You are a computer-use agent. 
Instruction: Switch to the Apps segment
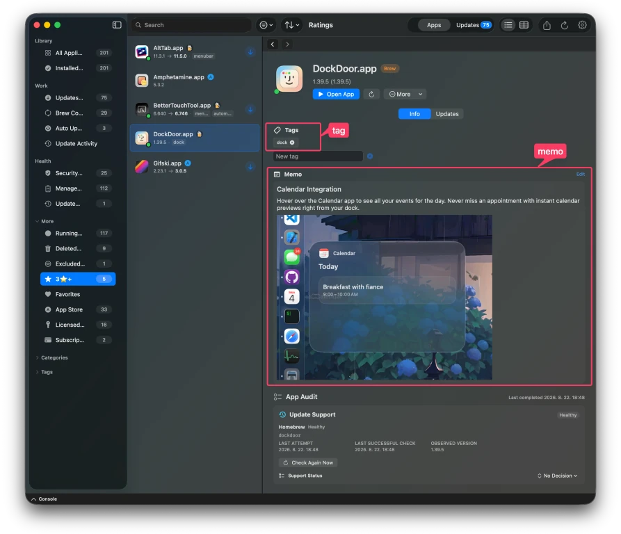[x=434, y=25]
